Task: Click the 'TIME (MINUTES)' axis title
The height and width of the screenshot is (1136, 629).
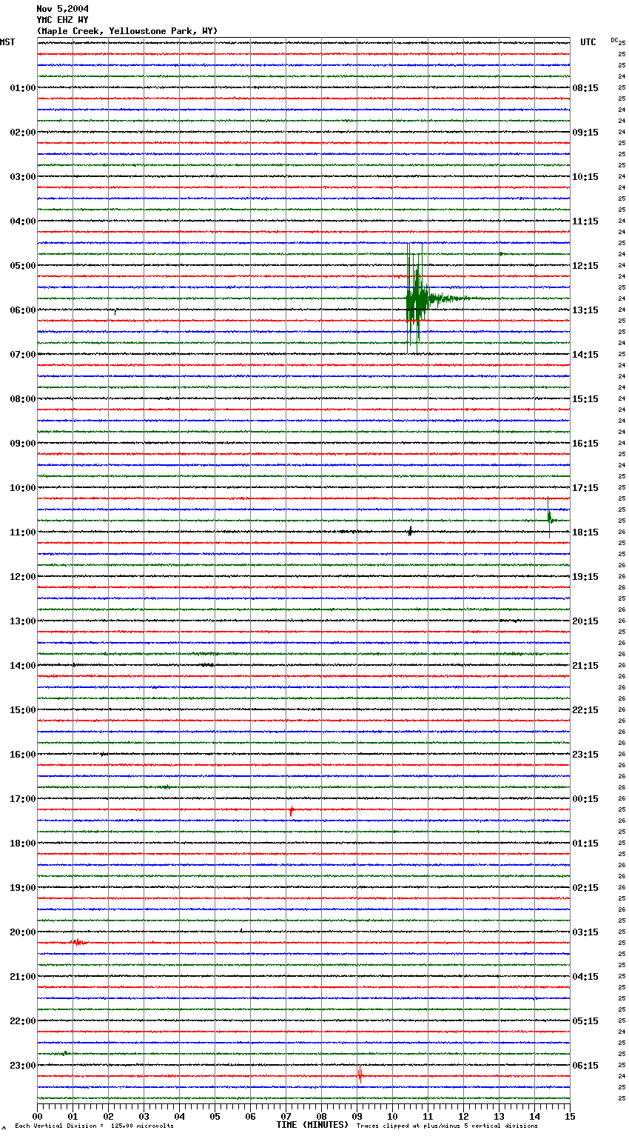Action: [x=312, y=1125]
